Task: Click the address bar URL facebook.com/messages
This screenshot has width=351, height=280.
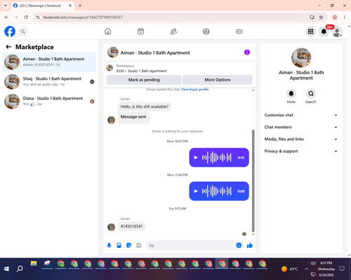Action: [x=83, y=17]
